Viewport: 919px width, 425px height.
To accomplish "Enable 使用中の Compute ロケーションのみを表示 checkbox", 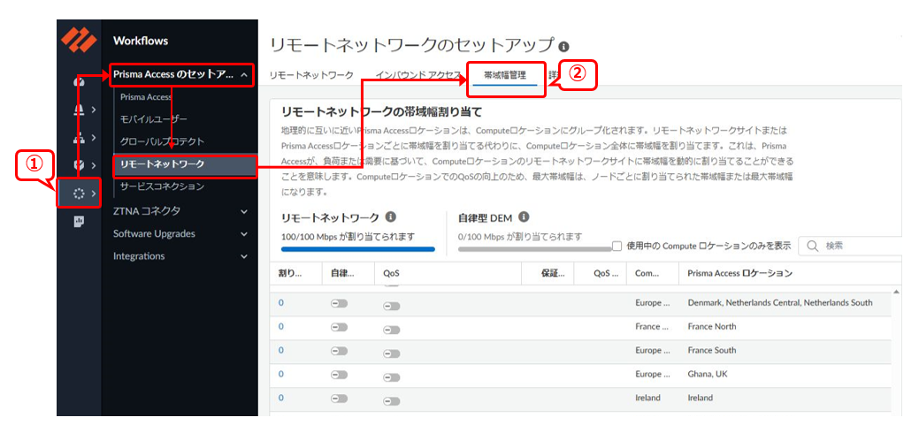I will point(617,246).
